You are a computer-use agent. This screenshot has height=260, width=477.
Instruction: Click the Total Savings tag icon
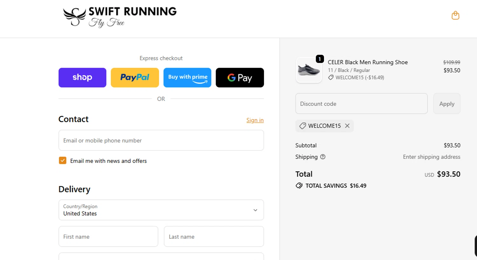(x=299, y=186)
